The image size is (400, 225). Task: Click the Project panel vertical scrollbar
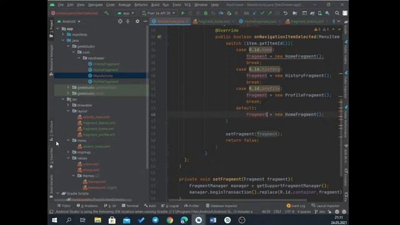pos(147,97)
